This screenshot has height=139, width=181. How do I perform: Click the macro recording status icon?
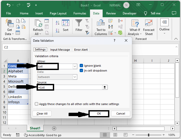[x=18, y=135]
